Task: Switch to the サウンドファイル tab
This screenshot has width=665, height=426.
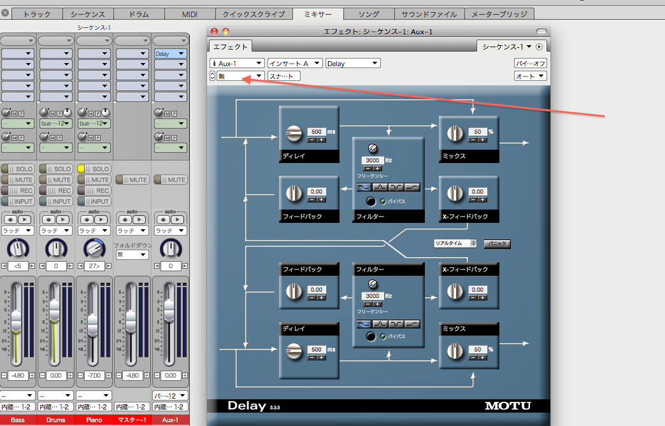Action: tap(429, 14)
